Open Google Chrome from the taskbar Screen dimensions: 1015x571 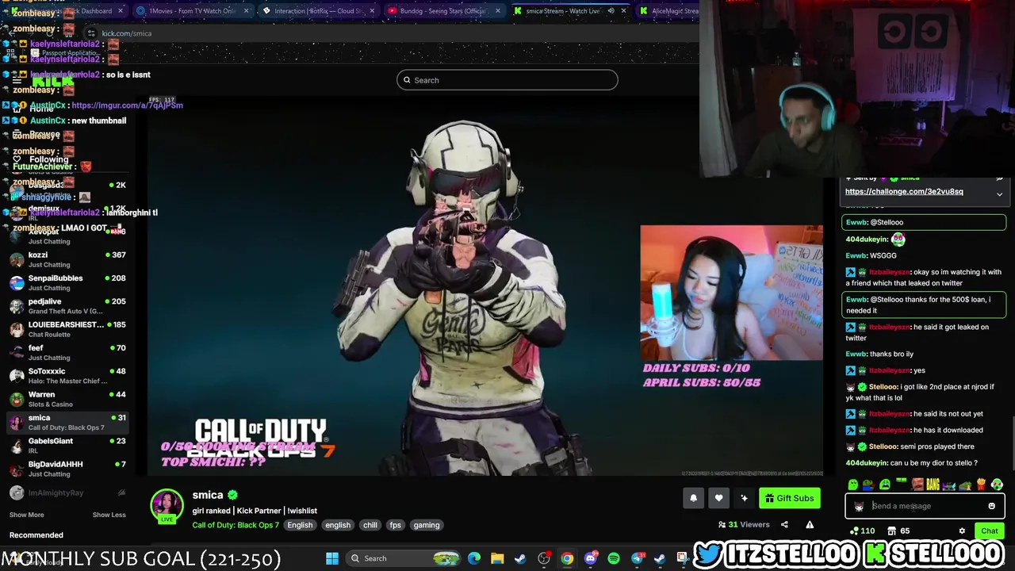pos(567,558)
